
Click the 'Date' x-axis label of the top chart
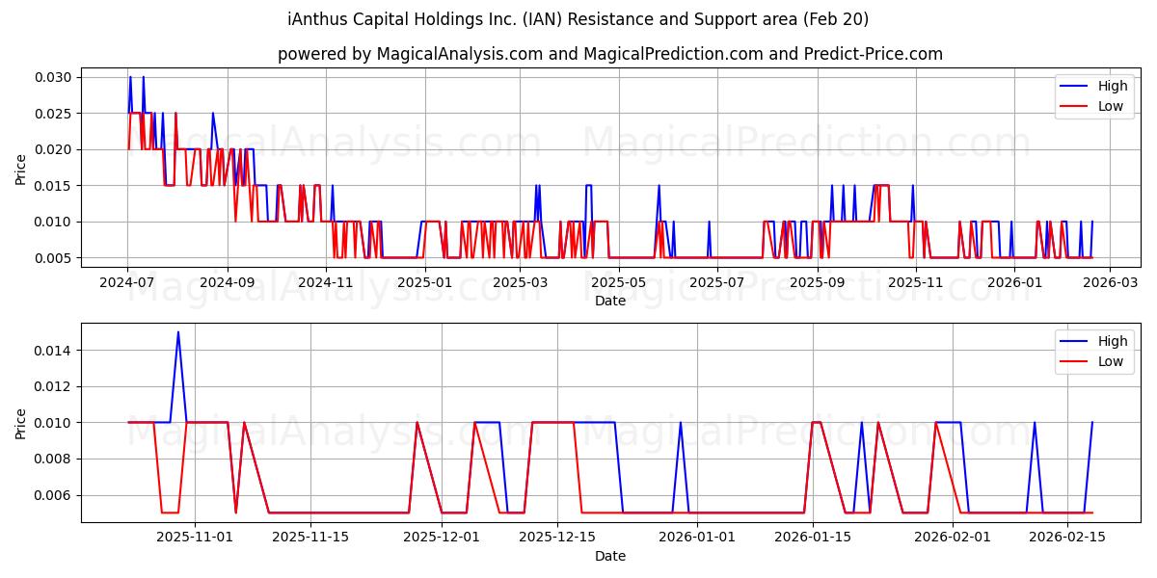610,301
